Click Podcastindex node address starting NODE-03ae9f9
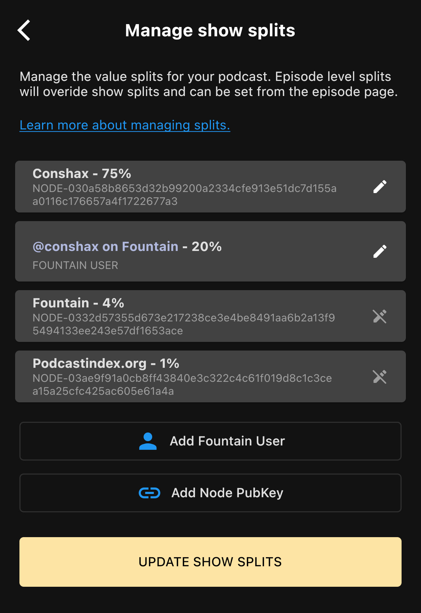Screen dimensions: 421x613 [x=182, y=385]
